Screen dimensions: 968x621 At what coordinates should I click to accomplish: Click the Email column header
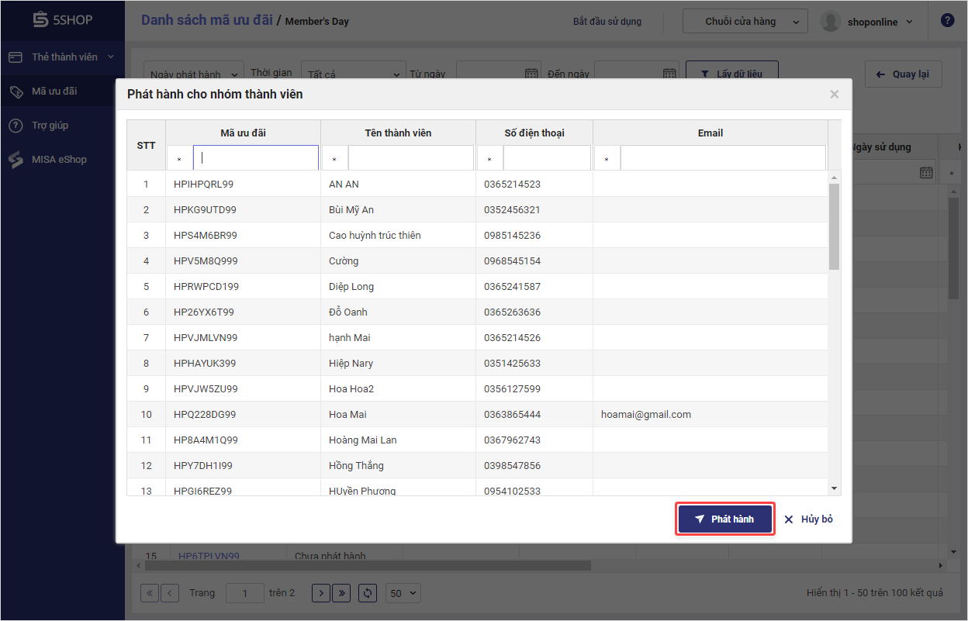click(710, 133)
